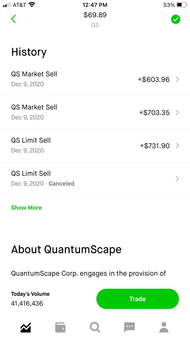The height and width of the screenshot is (339, 190).
Task: Open the Cash Card wallet icon
Action: coord(60,327)
